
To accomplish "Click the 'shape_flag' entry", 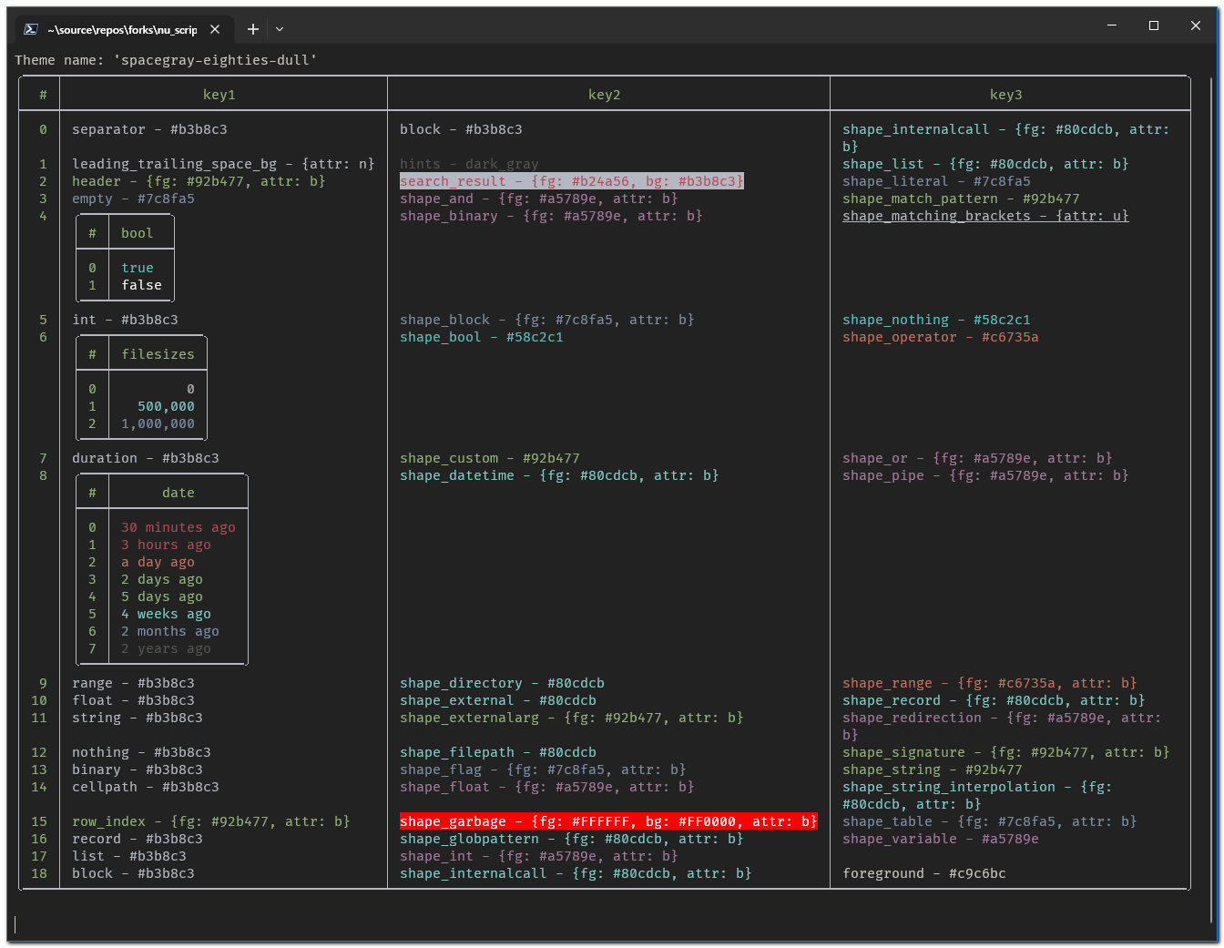I will click(x=543, y=770).
